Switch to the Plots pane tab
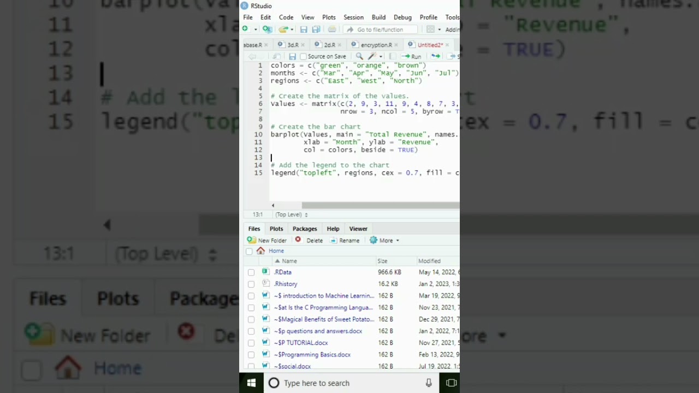This screenshot has height=393, width=699. coord(276,229)
